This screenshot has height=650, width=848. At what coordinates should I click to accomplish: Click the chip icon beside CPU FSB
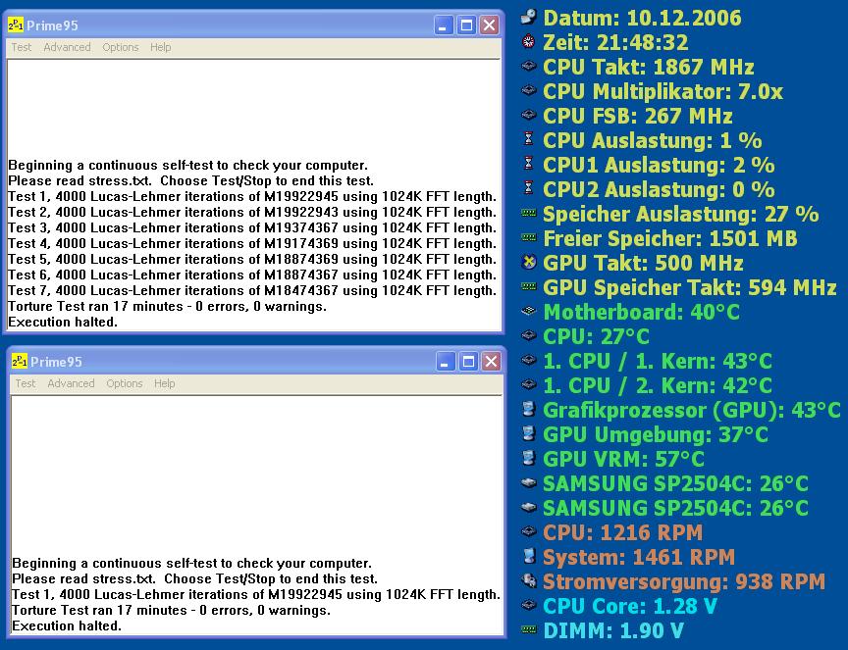tap(528, 115)
